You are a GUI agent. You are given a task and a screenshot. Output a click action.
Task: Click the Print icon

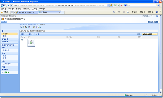128,12
